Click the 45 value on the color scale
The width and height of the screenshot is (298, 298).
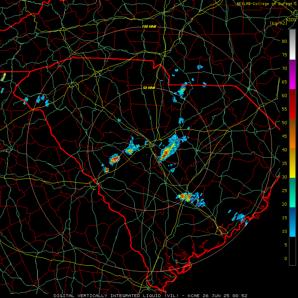tap(284, 136)
